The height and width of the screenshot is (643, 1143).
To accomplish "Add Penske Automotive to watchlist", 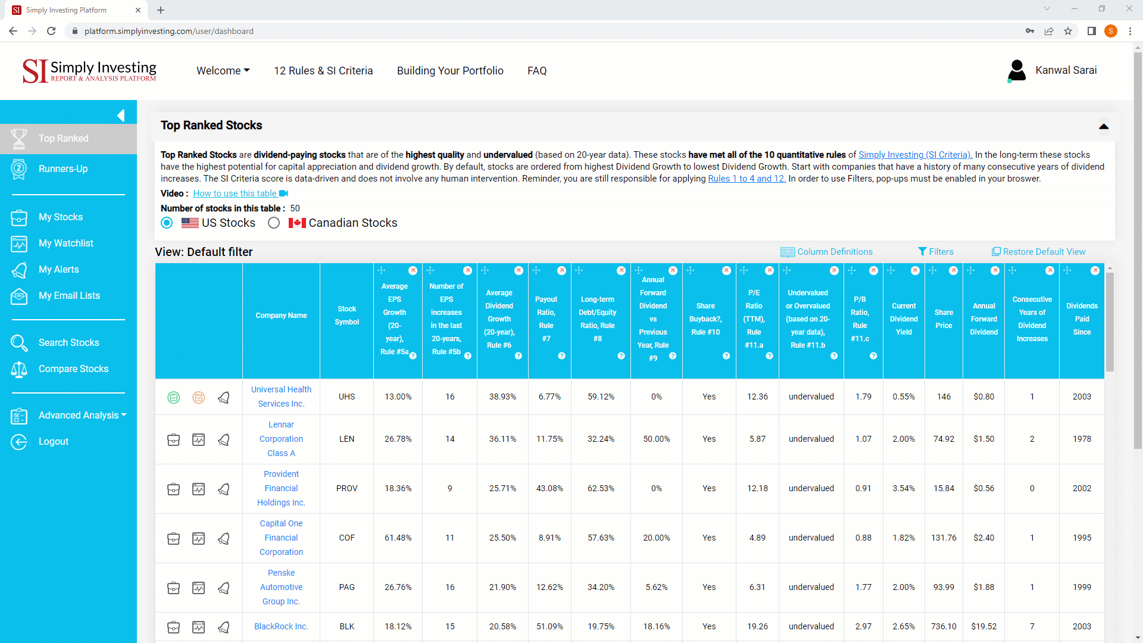I will tap(199, 588).
